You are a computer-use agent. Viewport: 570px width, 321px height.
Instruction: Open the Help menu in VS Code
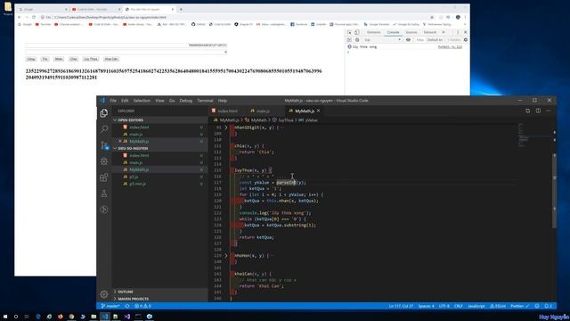click(223, 101)
